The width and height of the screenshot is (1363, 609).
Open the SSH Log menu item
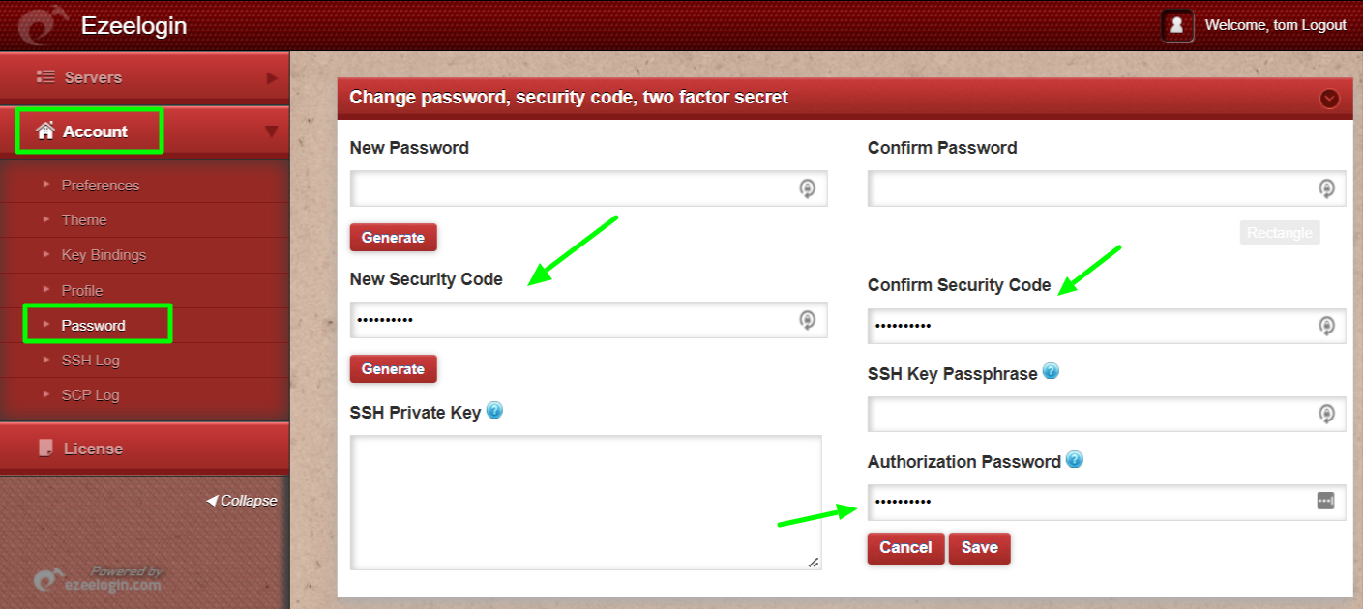click(x=91, y=360)
